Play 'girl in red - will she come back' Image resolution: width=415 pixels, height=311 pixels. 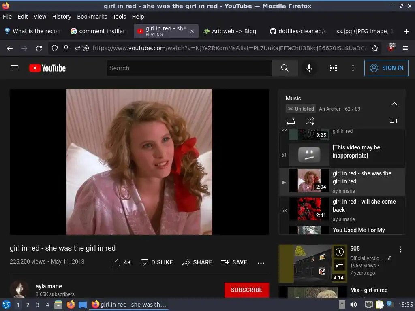click(x=342, y=210)
